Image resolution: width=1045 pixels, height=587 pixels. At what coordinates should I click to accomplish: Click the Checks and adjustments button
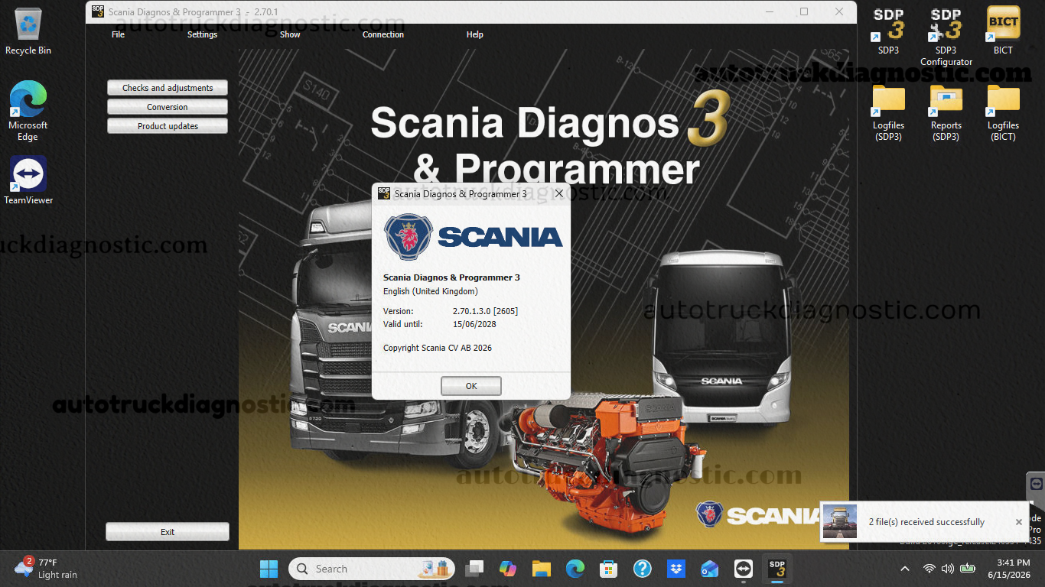click(x=168, y=88)
